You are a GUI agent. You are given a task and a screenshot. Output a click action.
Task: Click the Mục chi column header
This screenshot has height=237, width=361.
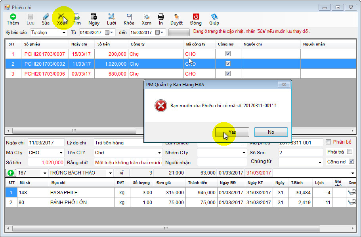pos(82,183)
